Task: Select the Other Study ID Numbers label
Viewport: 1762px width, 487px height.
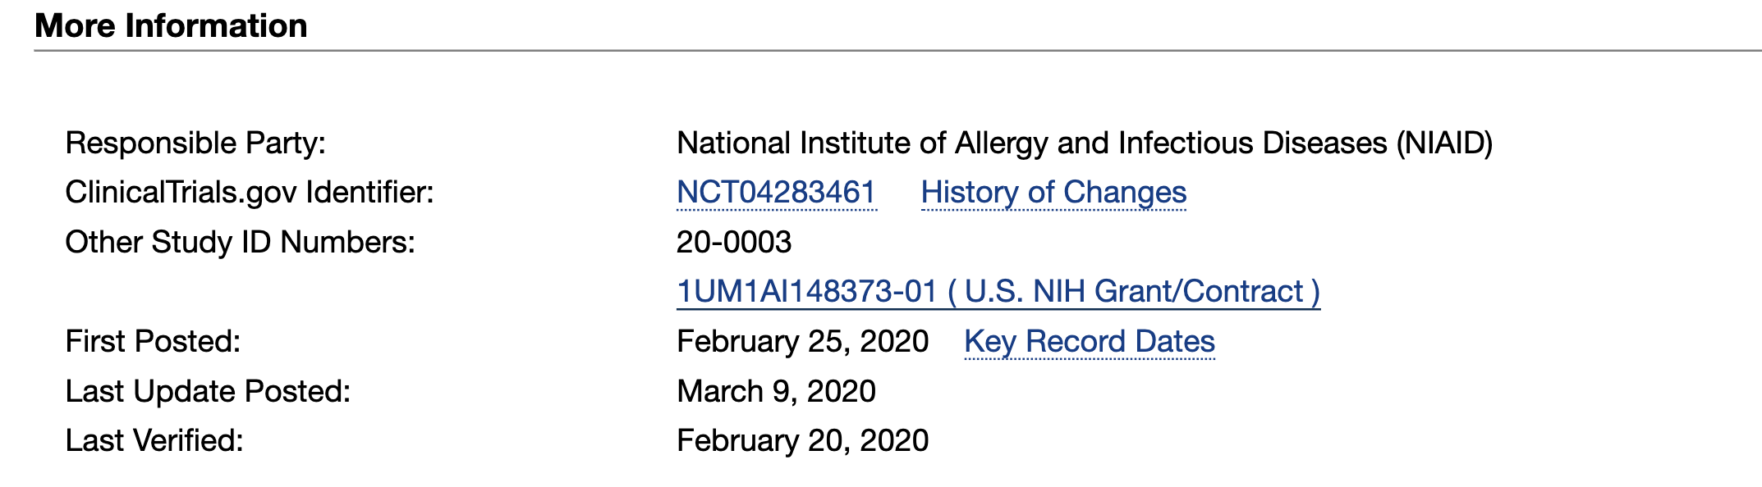Action: tap(240, 243)
